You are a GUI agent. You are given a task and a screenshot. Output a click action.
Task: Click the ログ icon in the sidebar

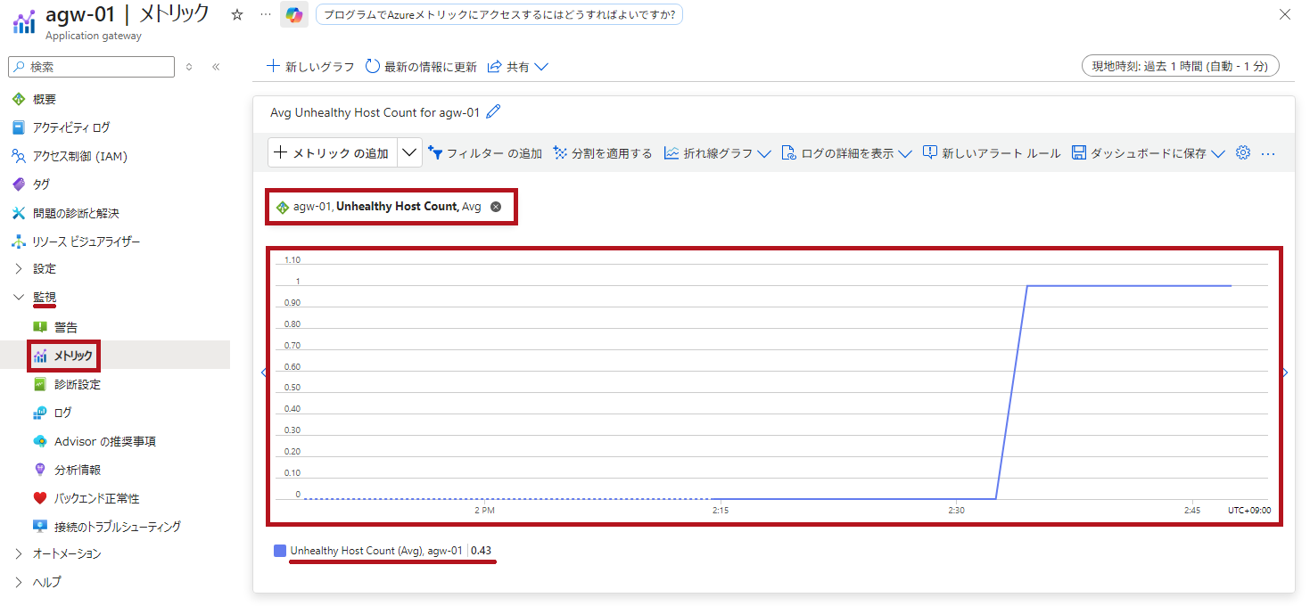39,413
